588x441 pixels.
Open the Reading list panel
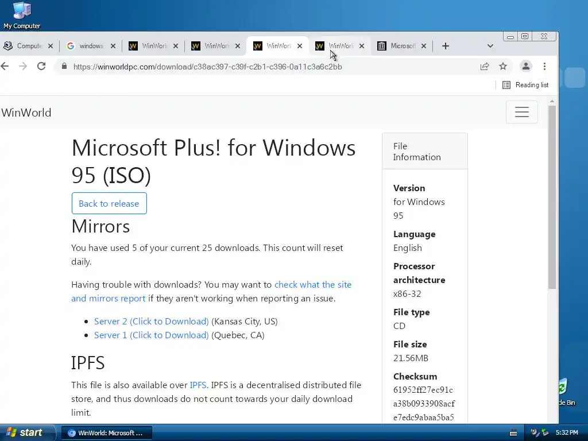tap(525, 85)
